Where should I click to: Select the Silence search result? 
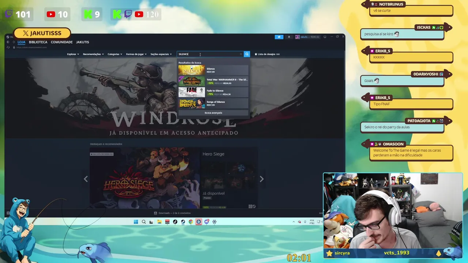(213, 70)
